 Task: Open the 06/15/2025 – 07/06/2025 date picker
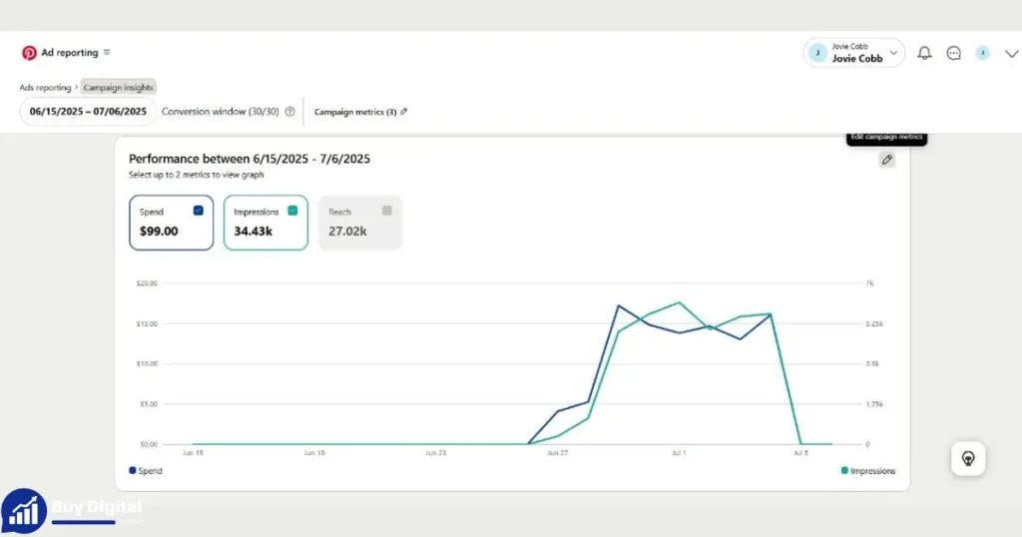[x=88, y=112]
